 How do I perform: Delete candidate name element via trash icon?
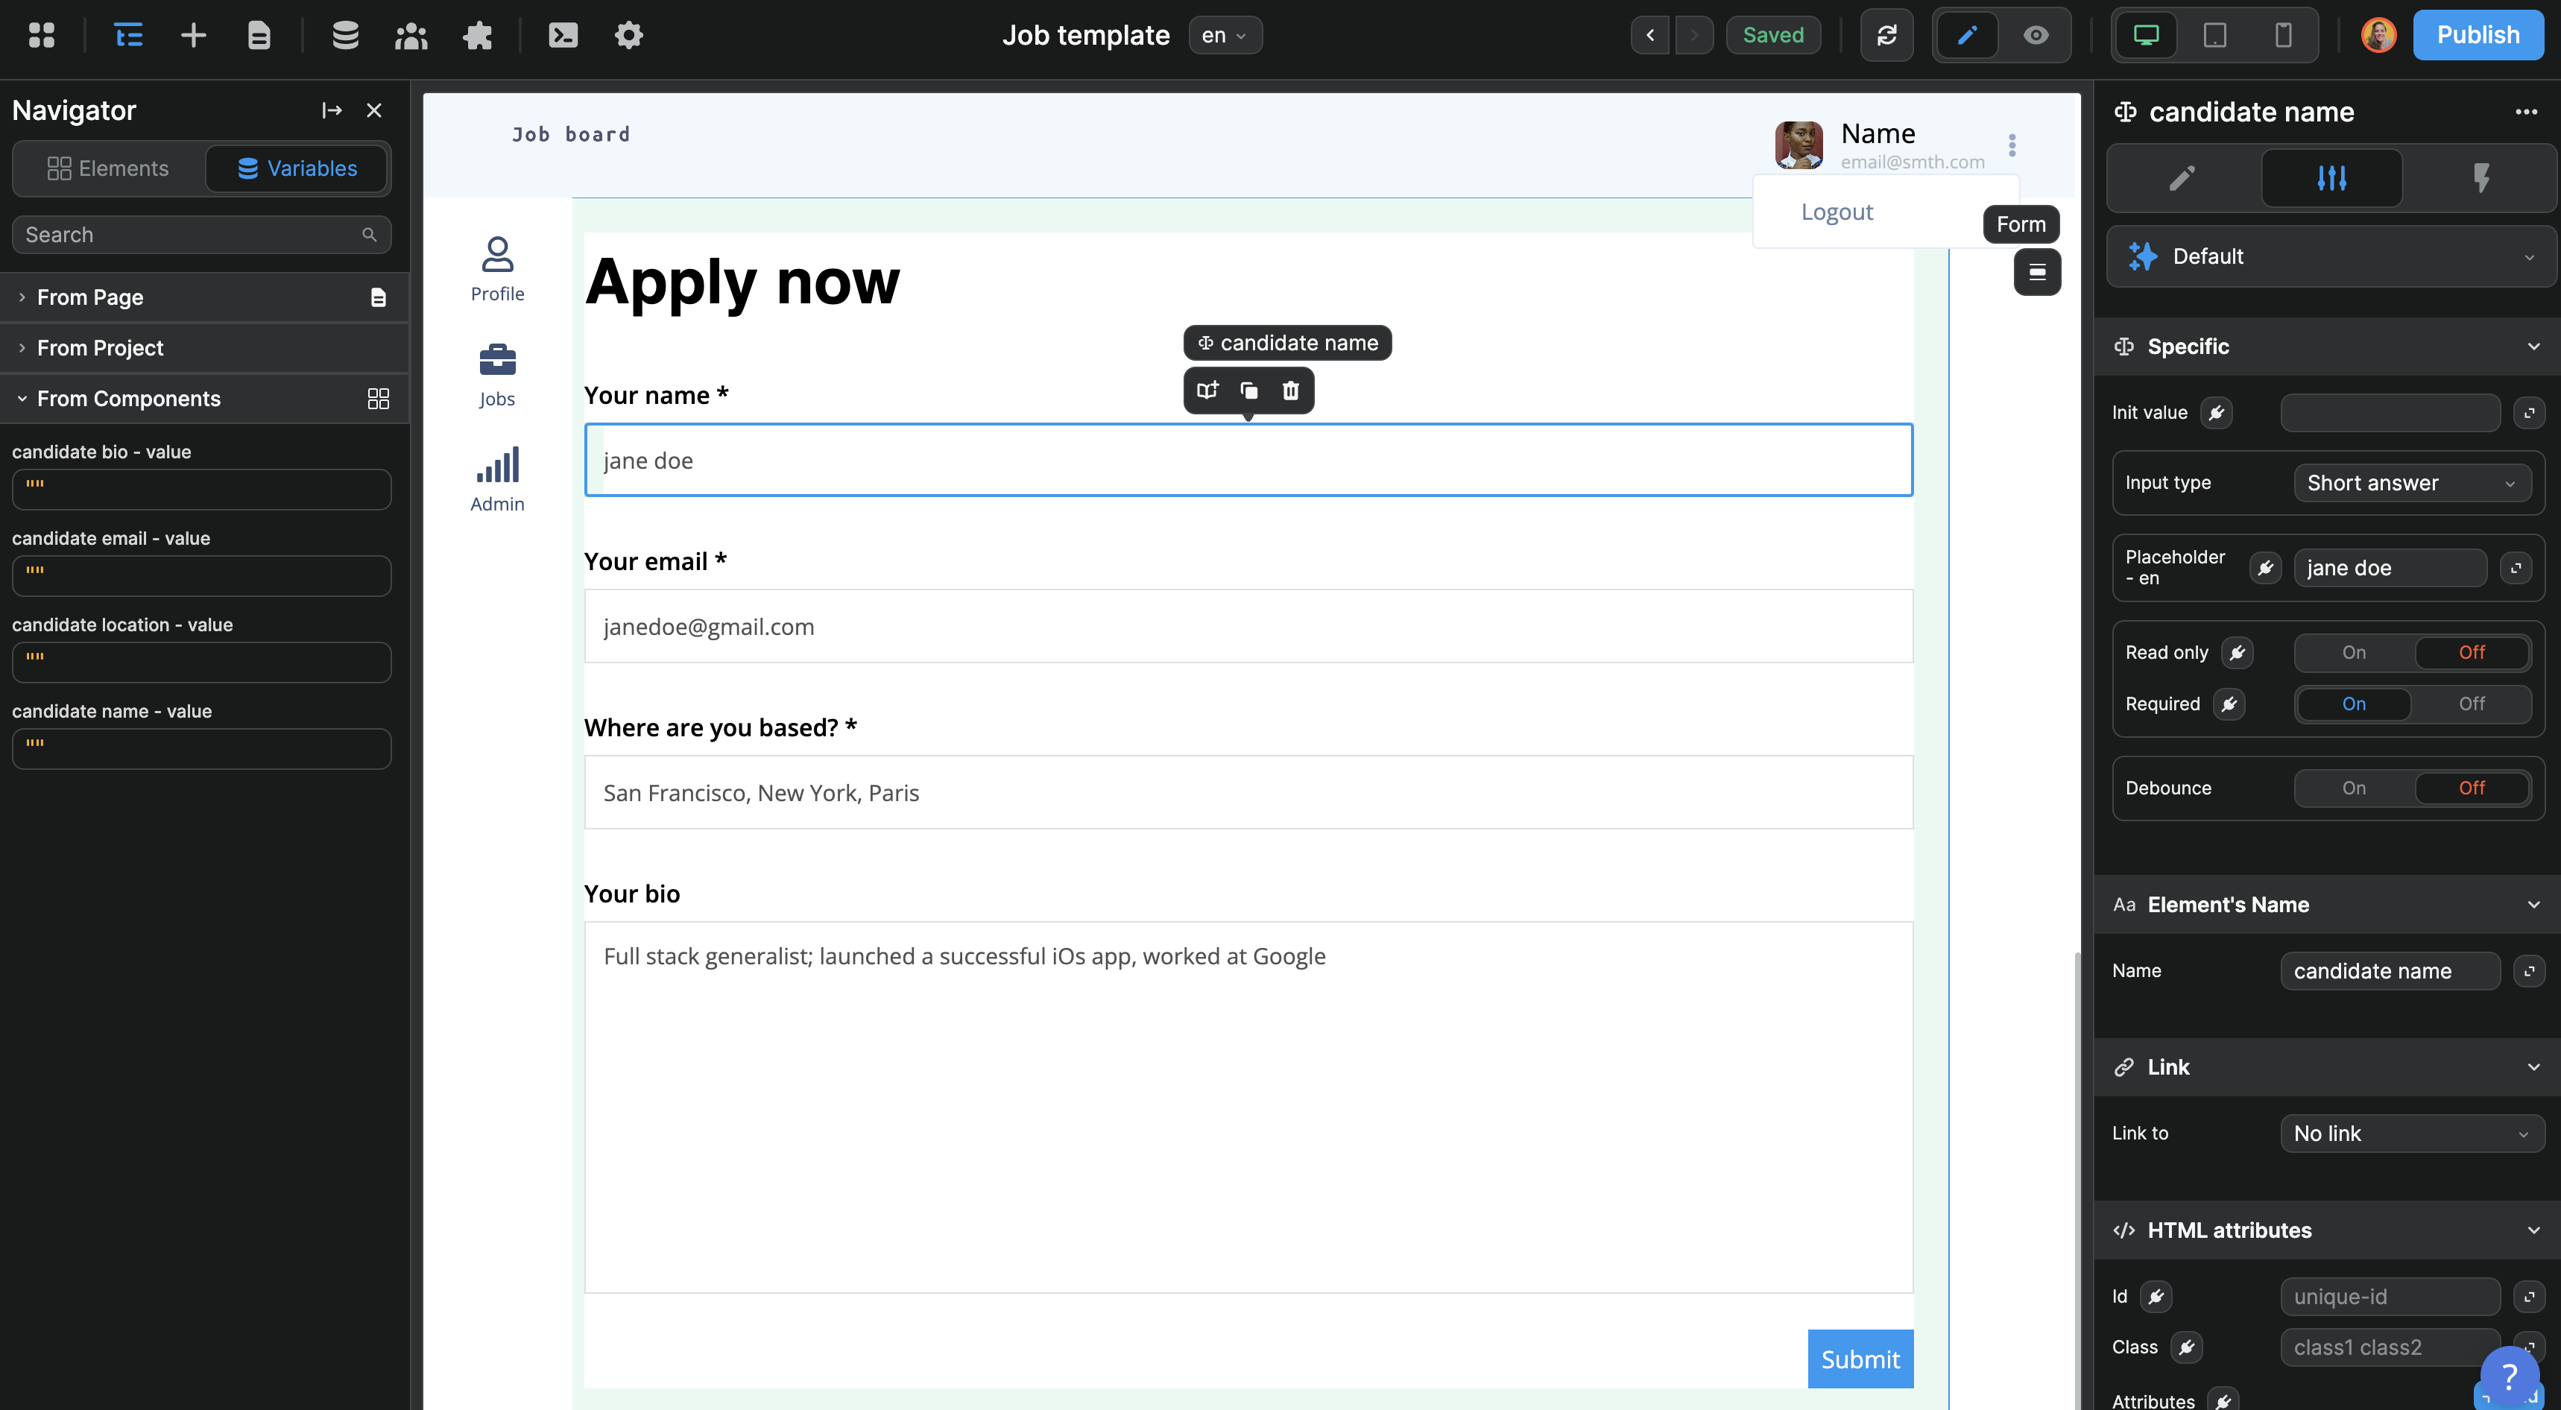(1290, 391)
